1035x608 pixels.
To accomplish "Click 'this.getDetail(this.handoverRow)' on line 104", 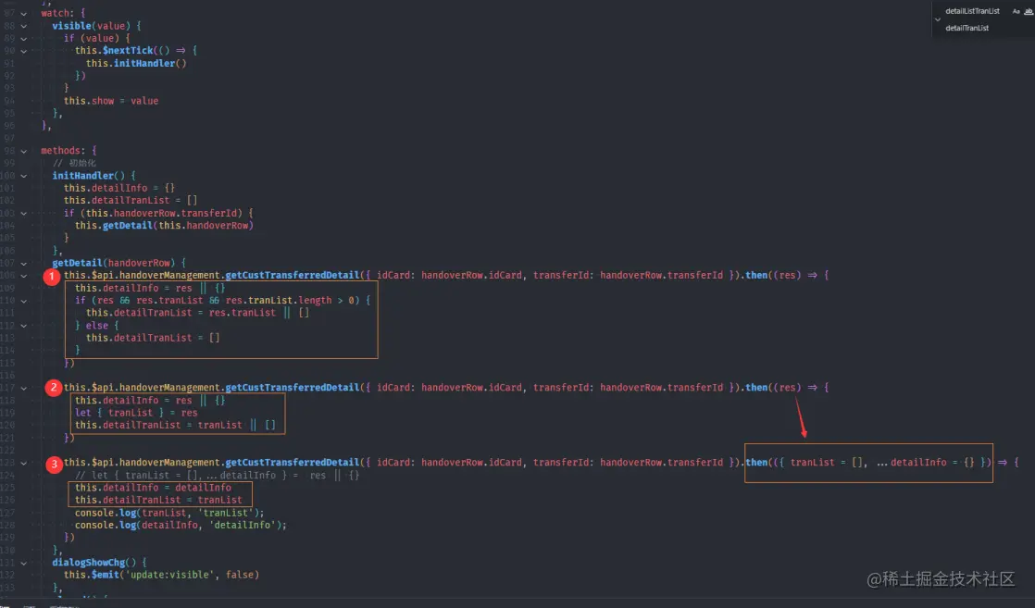I will coord(164,225).
